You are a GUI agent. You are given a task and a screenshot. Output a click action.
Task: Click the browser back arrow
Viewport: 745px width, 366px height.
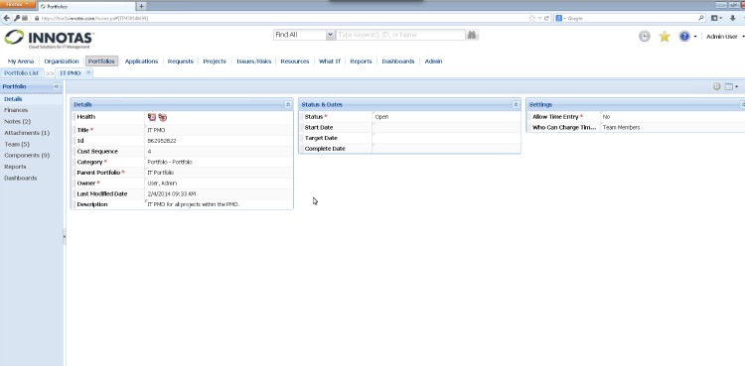click(x=6, y=18)
